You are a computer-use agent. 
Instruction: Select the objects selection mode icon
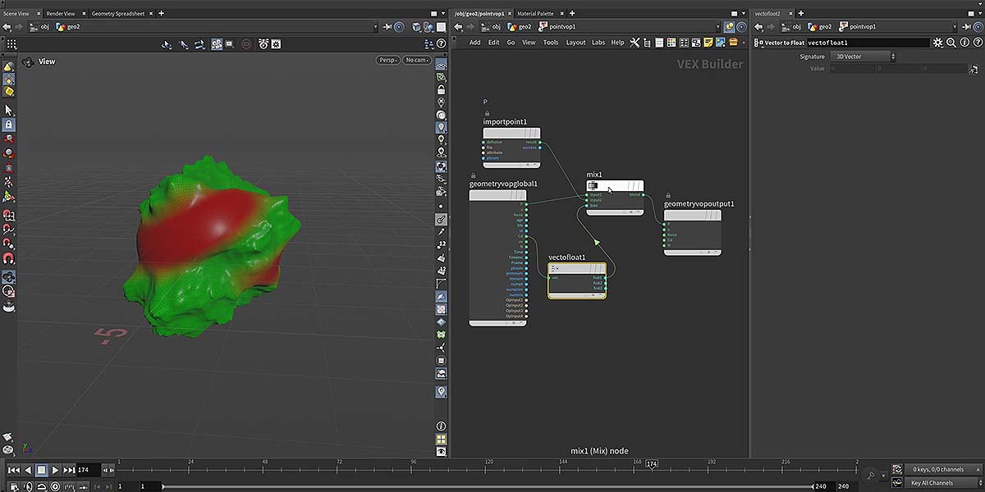coord(8,66)
